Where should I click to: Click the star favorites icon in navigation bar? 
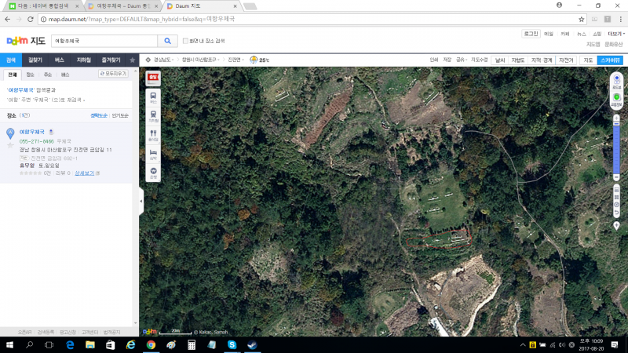[132, 60]
